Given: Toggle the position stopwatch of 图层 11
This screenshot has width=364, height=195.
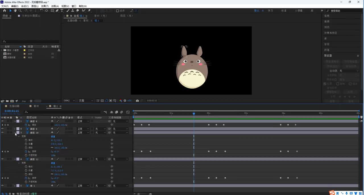Looking at the screenshot, I should click(26, 170).
